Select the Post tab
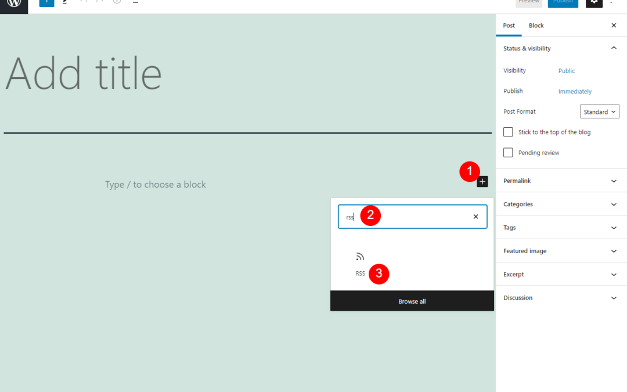The image size is (627, 392). point(509,26)
